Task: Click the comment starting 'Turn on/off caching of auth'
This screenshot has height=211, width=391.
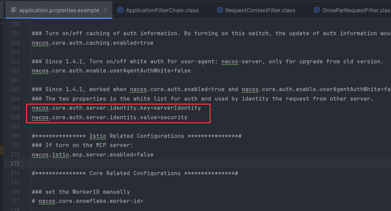Action: [212, 34]
